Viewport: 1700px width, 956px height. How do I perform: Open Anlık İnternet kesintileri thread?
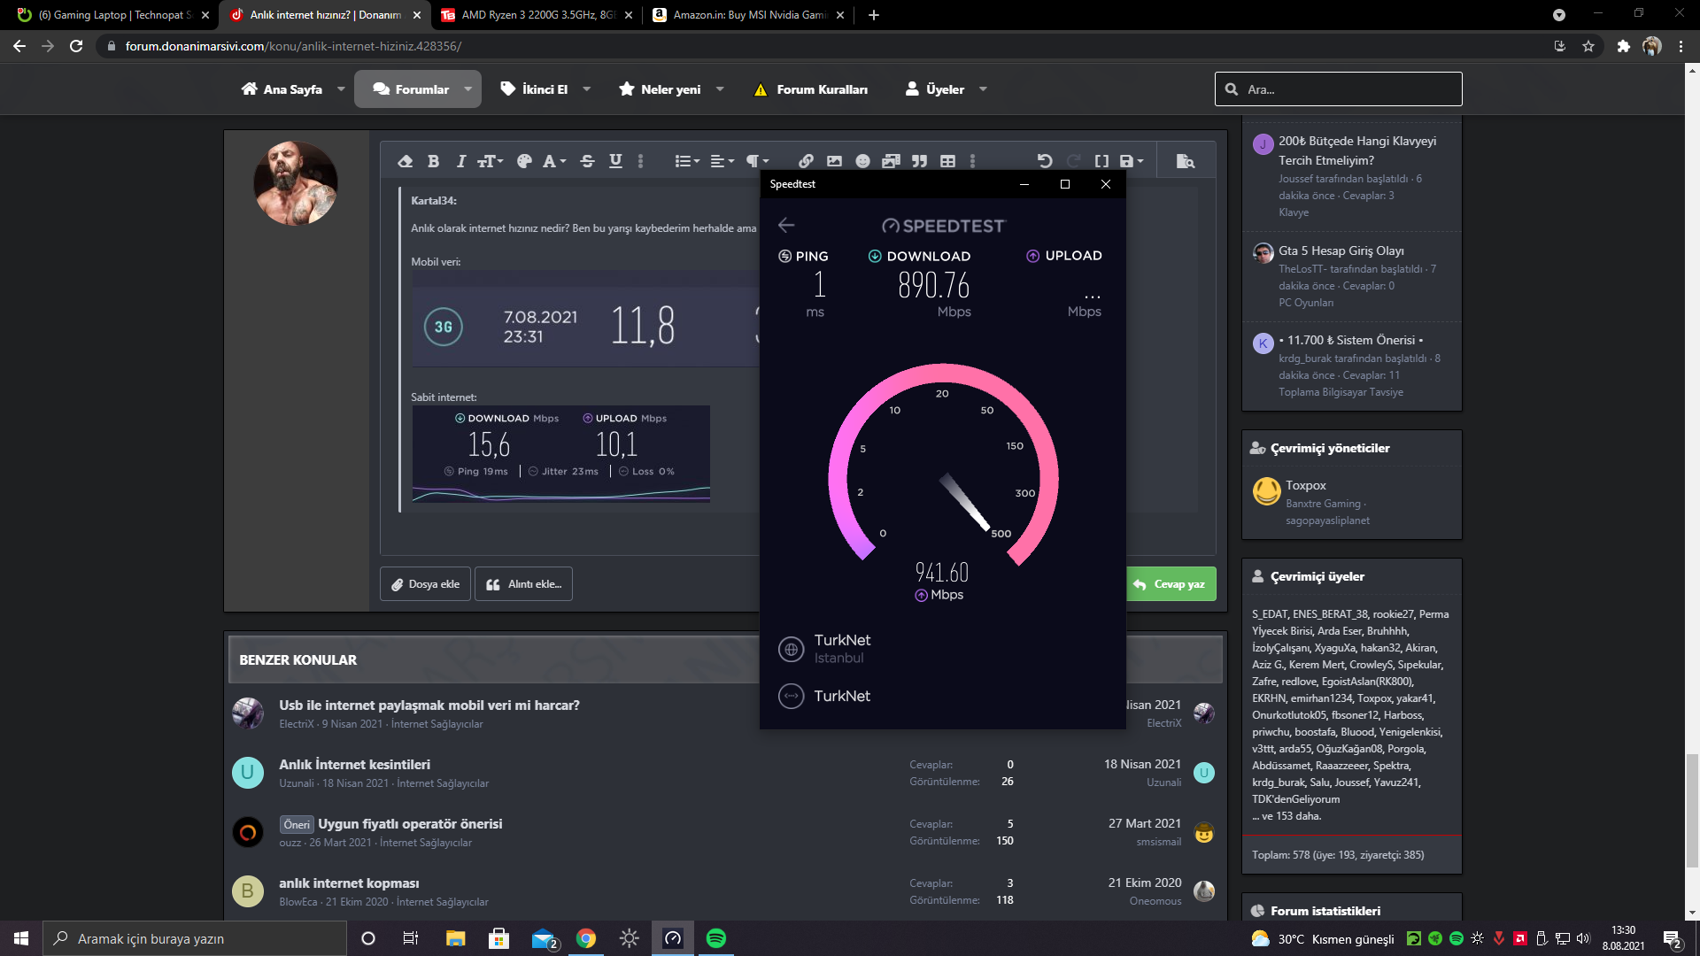(354, 765)
